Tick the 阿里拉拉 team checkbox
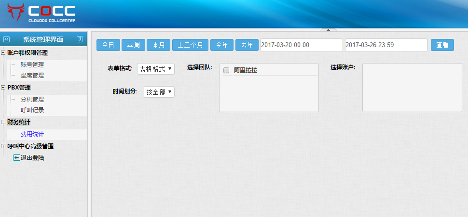The width and height of the screenshot is (468, 217). pos(226,70)
